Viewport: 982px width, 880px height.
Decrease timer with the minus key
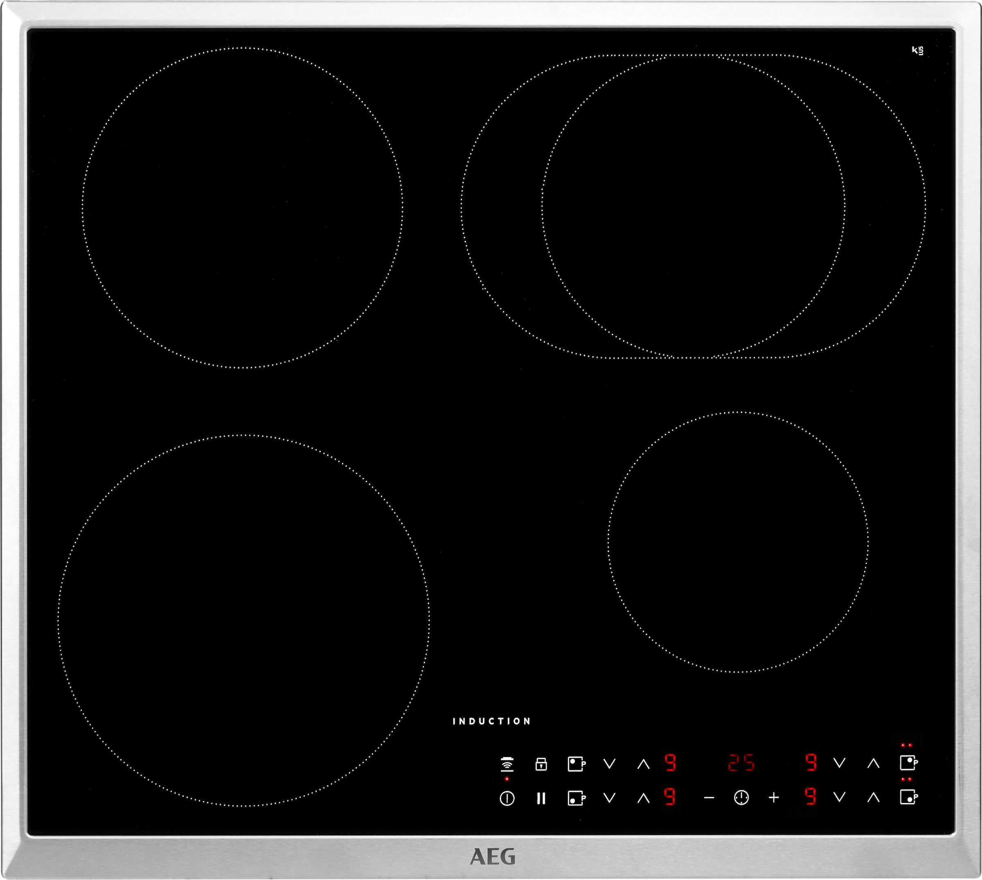point(709,798)
